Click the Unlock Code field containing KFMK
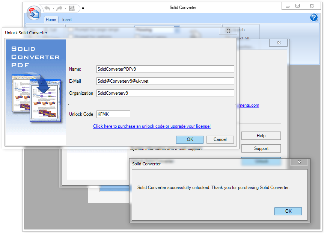The image size is (324, 233). [113, 114]
